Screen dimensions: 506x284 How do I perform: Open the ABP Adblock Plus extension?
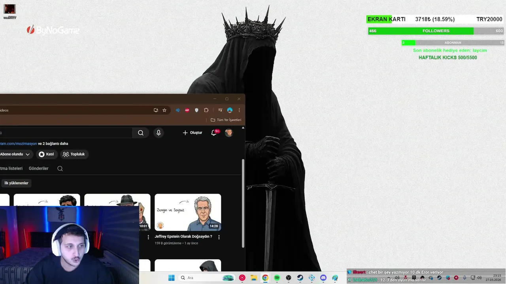[x=187, y=110]
